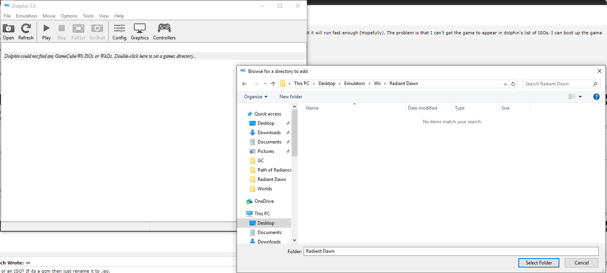The image size is (607, 273).
Task: Sort by Date modified column
Action: click(429, 108)
